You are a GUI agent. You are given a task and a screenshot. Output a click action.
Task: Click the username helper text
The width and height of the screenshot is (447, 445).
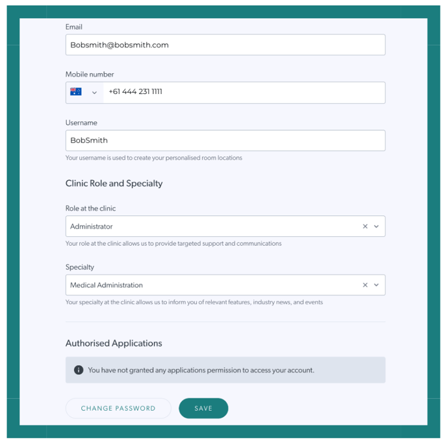[x=154, y=158]
